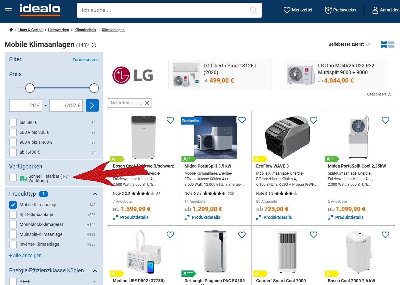400x285 pixels.
Task: Add Bosch Cool 4000 to wishlist
Action: tap(170, 120)
